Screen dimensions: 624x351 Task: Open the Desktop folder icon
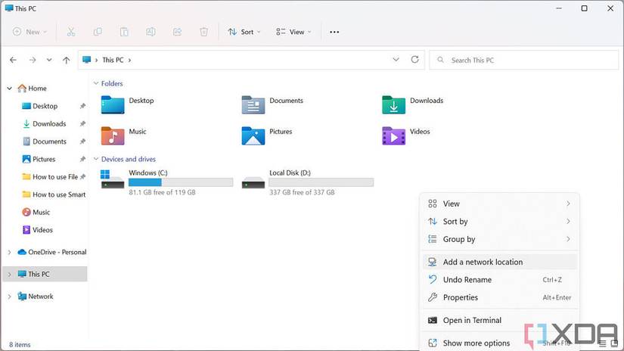pos(113,104)
